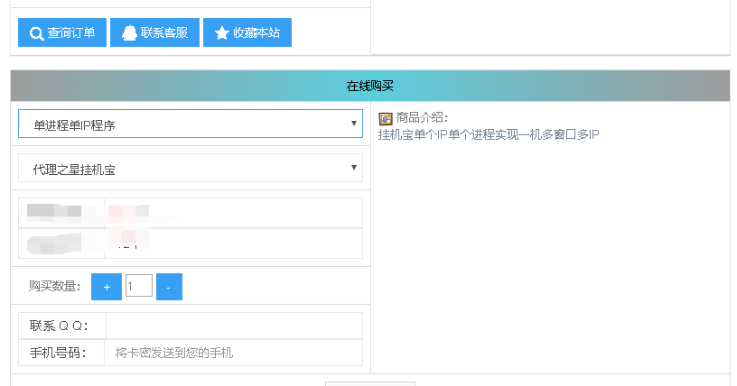Click the QQ penguin icon on 联系客服
This screenshot has height=386, width=737.
click(129, 33)
